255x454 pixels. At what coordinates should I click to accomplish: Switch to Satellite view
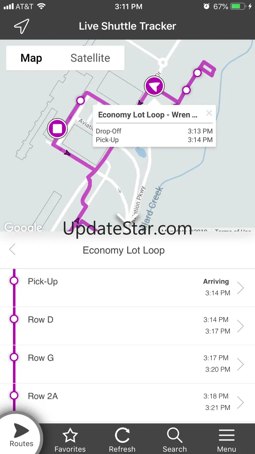tap(90, 58)
